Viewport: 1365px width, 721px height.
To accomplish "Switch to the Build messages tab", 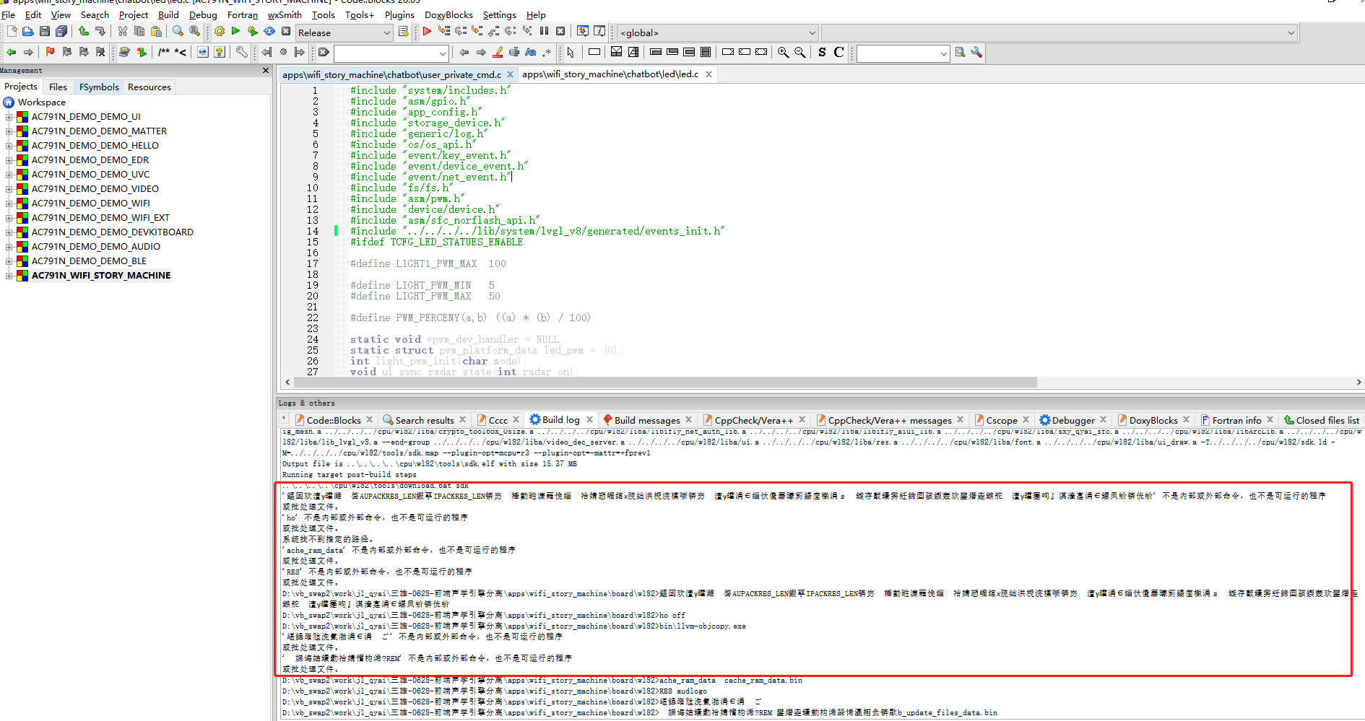I will (646, 420).
